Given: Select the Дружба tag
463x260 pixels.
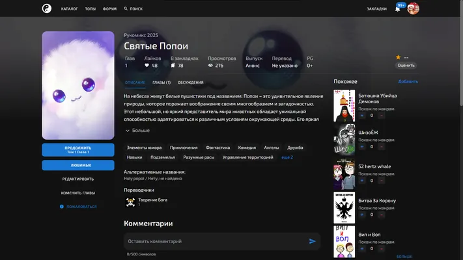Looking at the screenshot, I should [295, 148].
